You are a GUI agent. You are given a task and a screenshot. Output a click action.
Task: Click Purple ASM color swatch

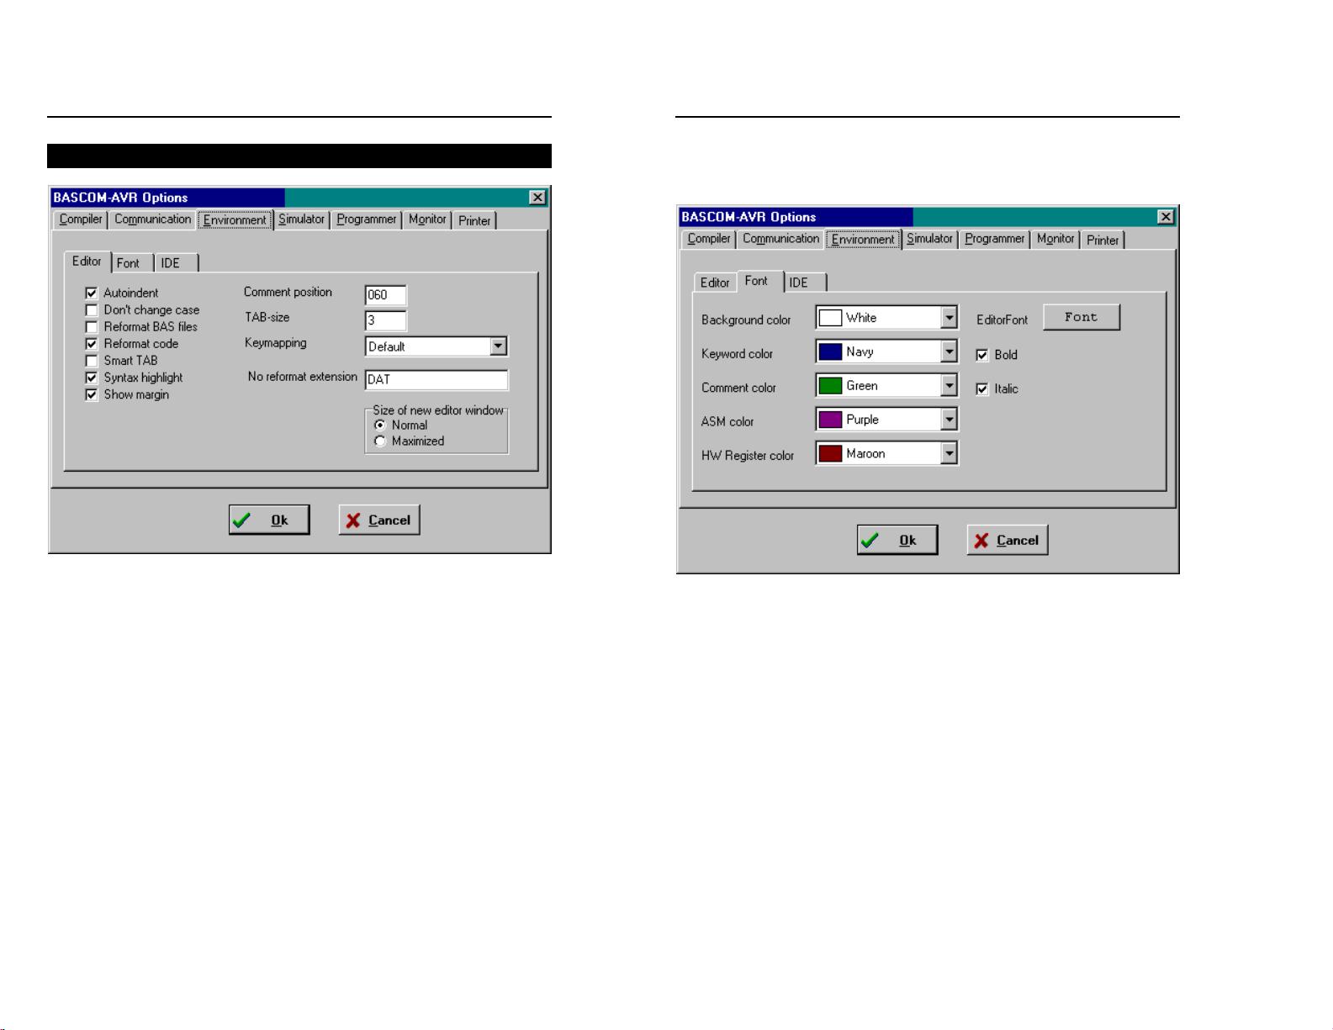(830, 420)
